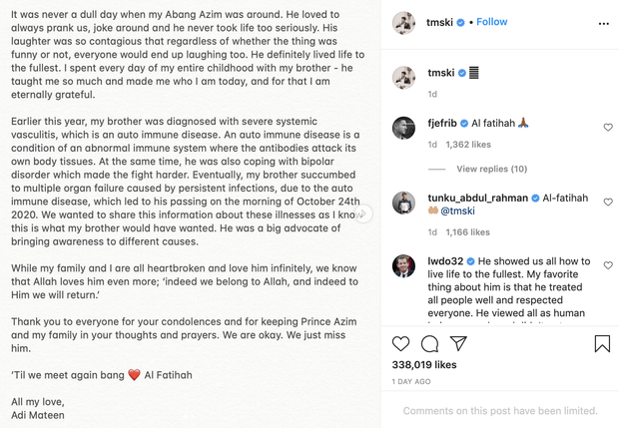Save post with bookmark icon
619x428 pixels.
coord(602,344)
